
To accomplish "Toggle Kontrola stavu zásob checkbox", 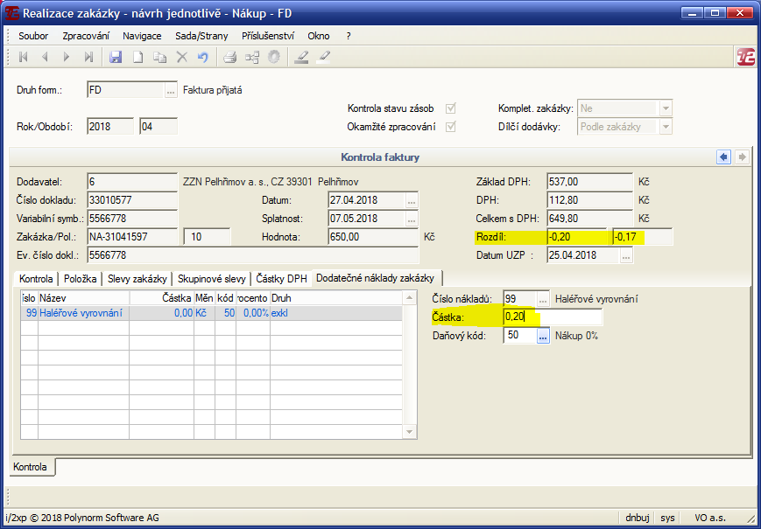I will (x=451, y=108).
